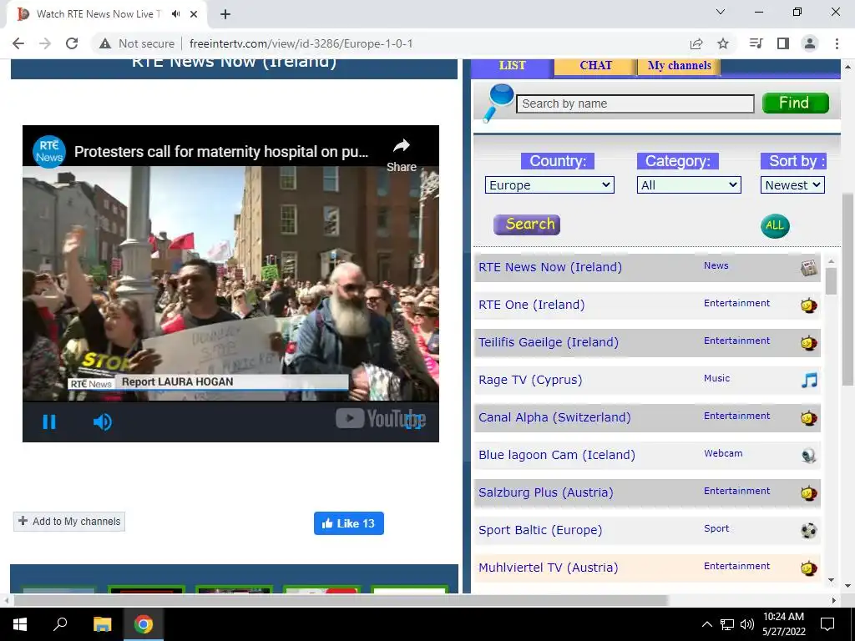Click the RTE News channel logo
This screenshot has width=855, height=641.
49,152
